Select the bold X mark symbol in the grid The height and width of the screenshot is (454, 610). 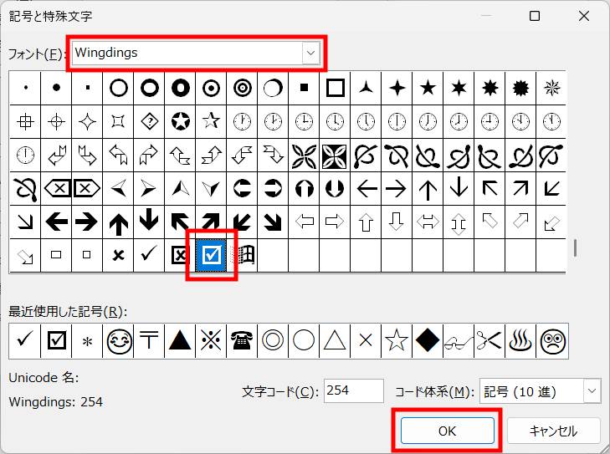pos(118,255)
